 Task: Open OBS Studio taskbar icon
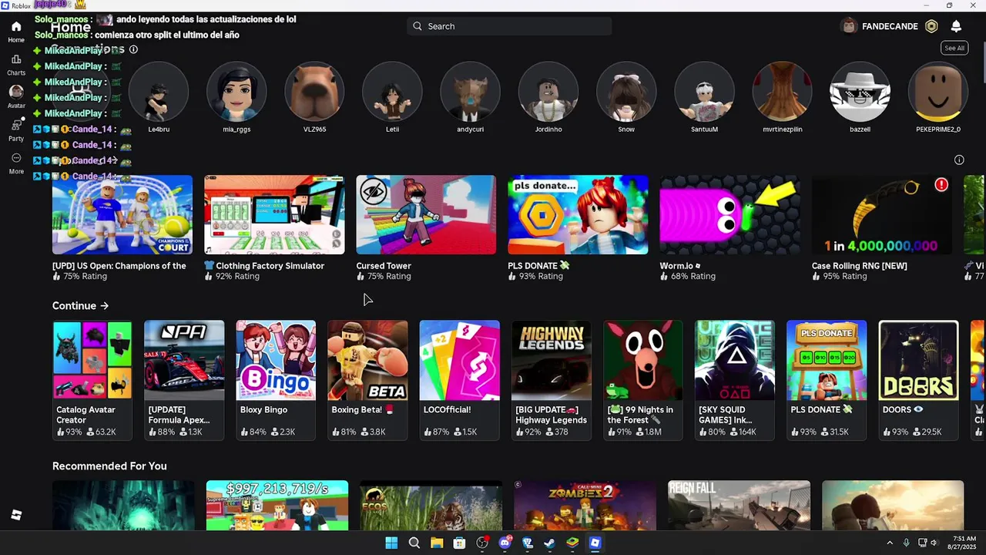pos(482,543)
